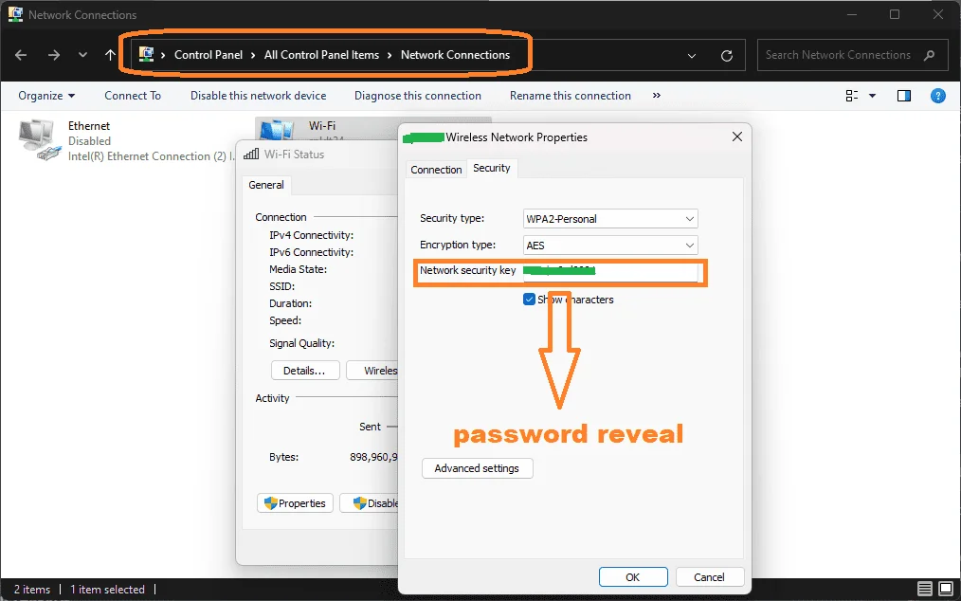Viewport: 961px width, 601px height.
Task: Click Wi-Fi Status signal icon
Action: pos(251,154)
